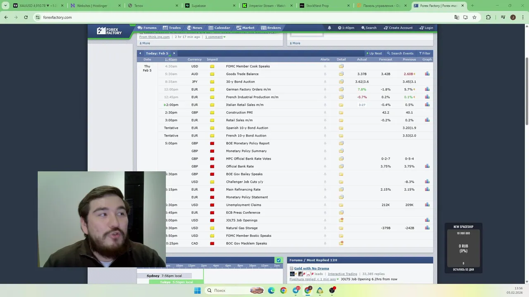This screenshot has width=529, height=297.
Task: Open MPC Official Bank Rate Votes event
Action: click(248, 158)
